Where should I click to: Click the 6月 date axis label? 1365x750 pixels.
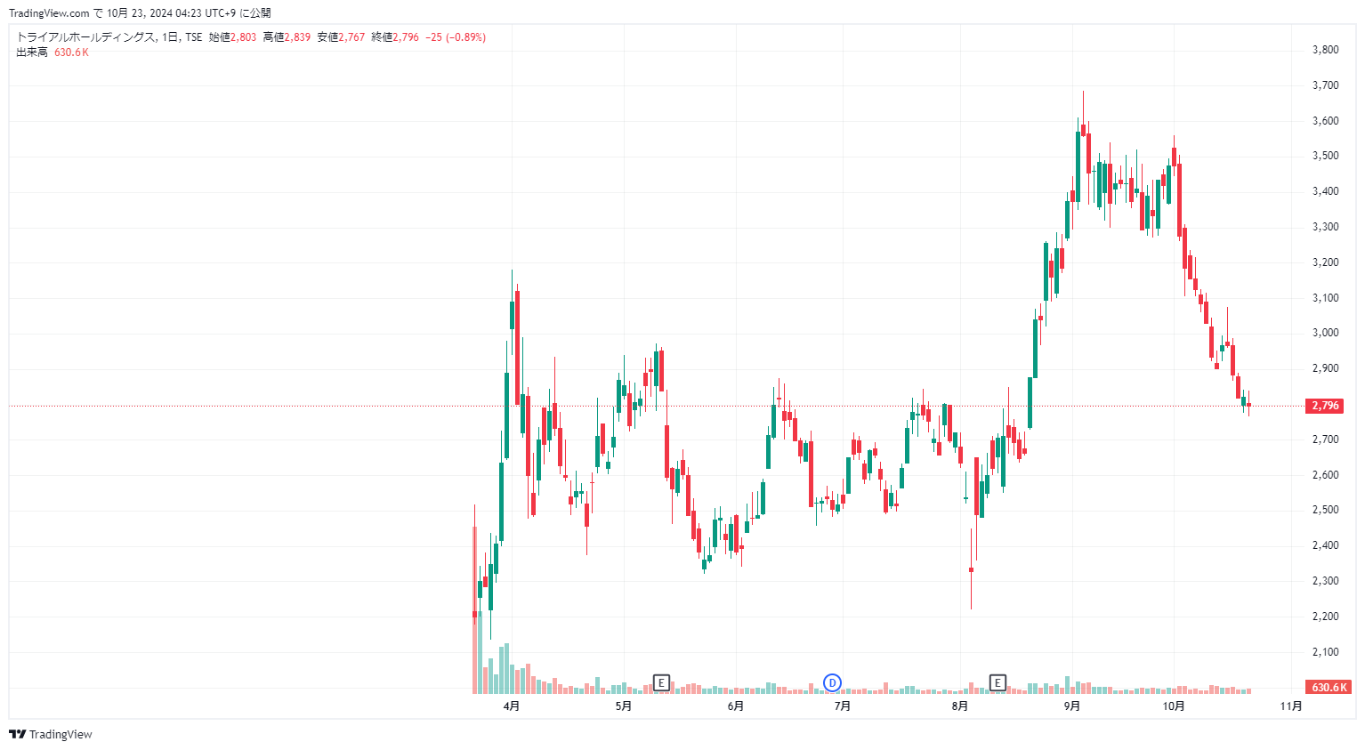tap(736, 706)
